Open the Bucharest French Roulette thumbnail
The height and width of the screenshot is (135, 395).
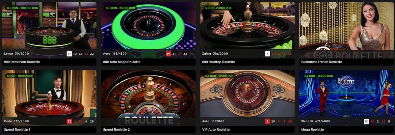click(346, 30)
